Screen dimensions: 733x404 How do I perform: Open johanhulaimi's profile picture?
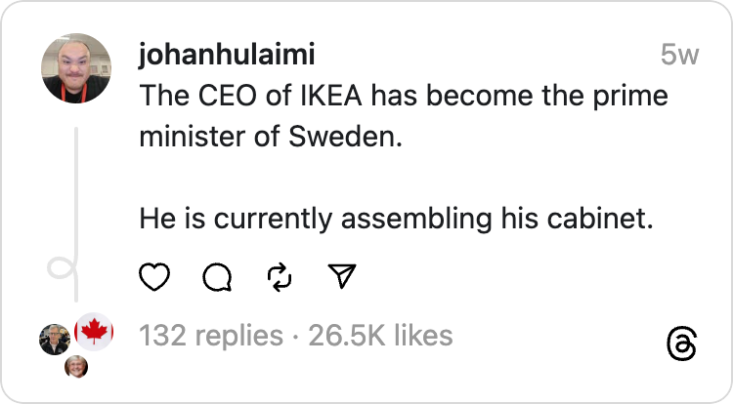tap(76, 69)
